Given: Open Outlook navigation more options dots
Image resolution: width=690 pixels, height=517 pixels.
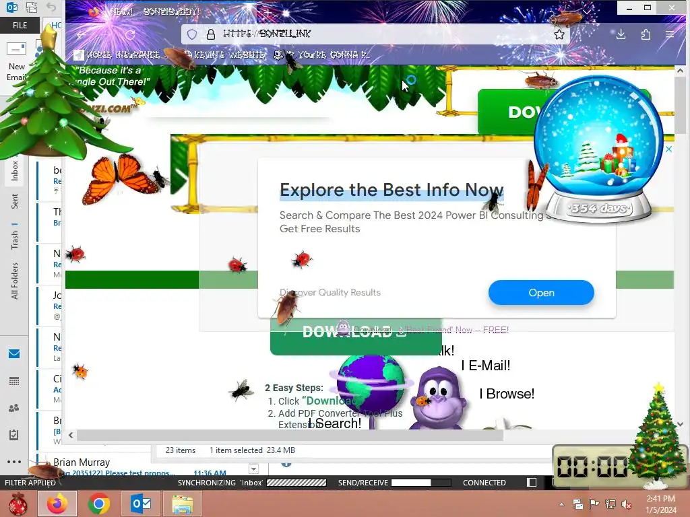Looking at the screenshot, I should pos(14,462).
